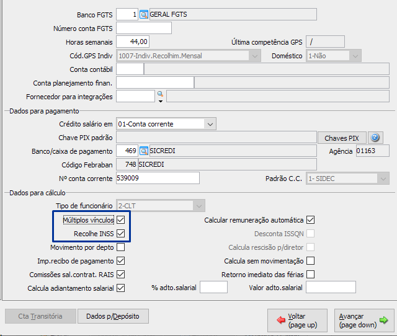This screenshot has height=336, width=397.
Task: Enable the Movimento por depto checkbox
Action: 121,247
